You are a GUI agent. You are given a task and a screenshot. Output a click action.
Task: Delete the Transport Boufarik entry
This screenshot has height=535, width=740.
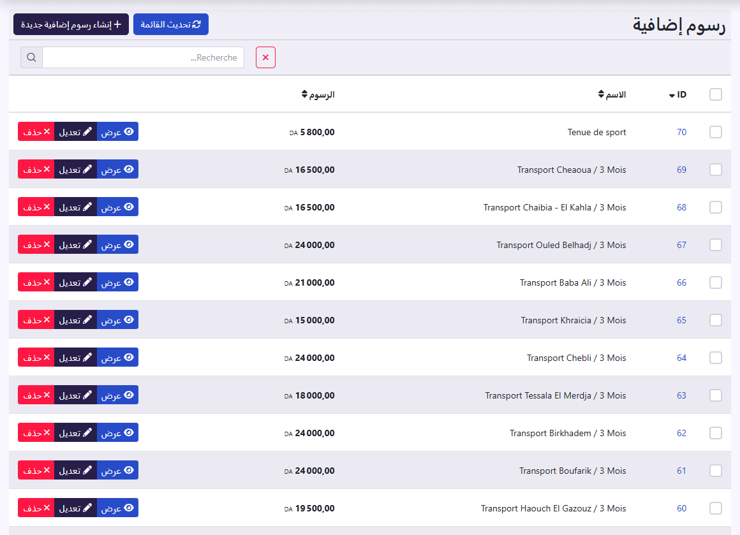36,471
